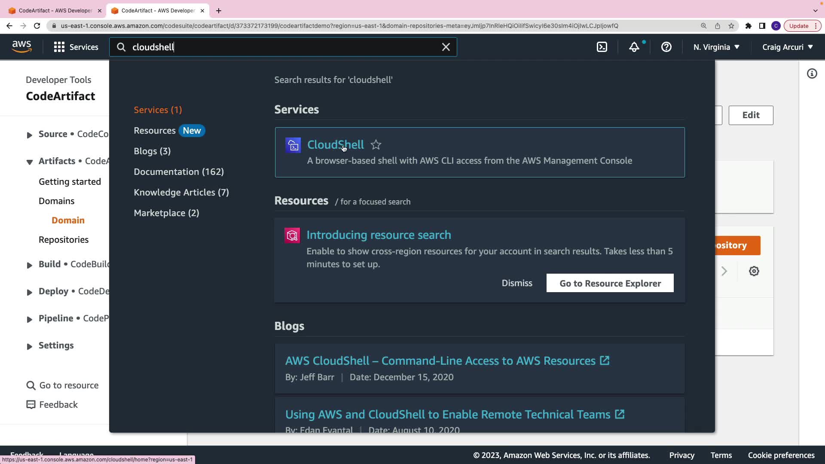
Task: Open the N. Virginia region dropdown
Action: [x=716, y=47]
